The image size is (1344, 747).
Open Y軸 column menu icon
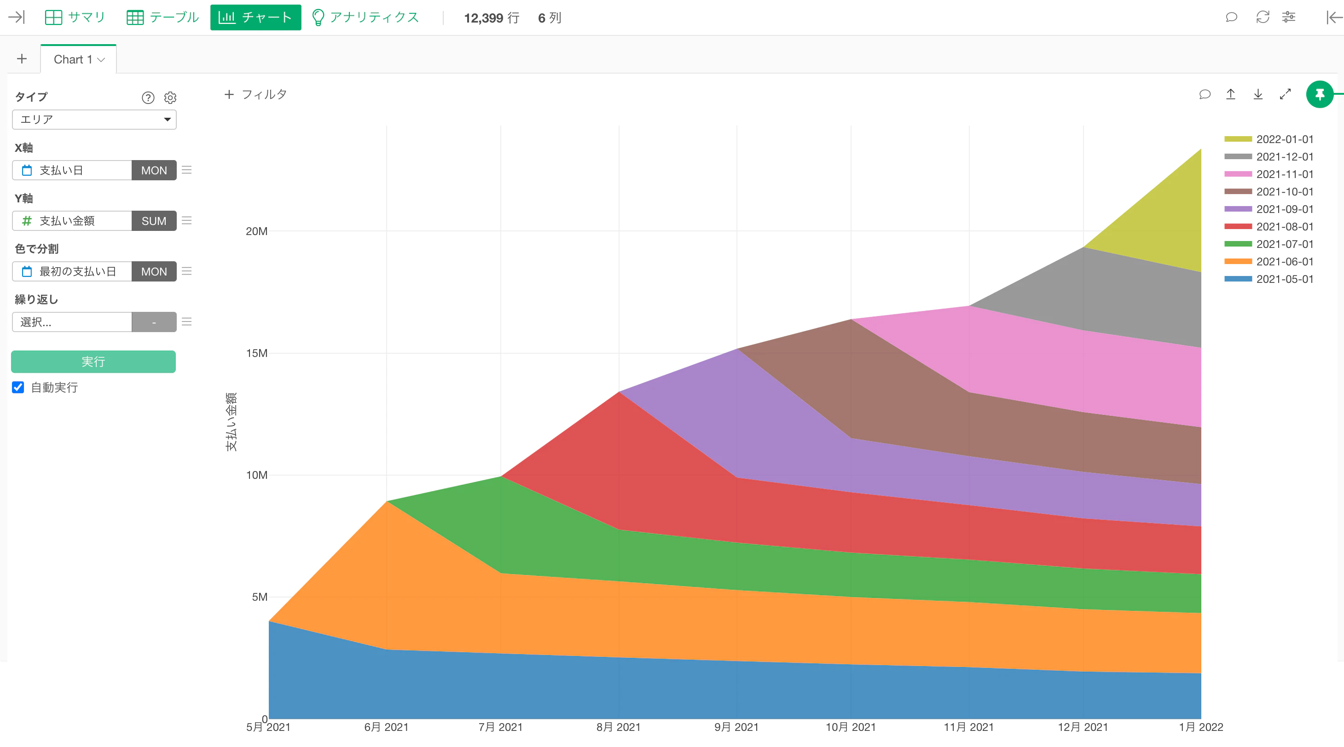coord(187,220)
